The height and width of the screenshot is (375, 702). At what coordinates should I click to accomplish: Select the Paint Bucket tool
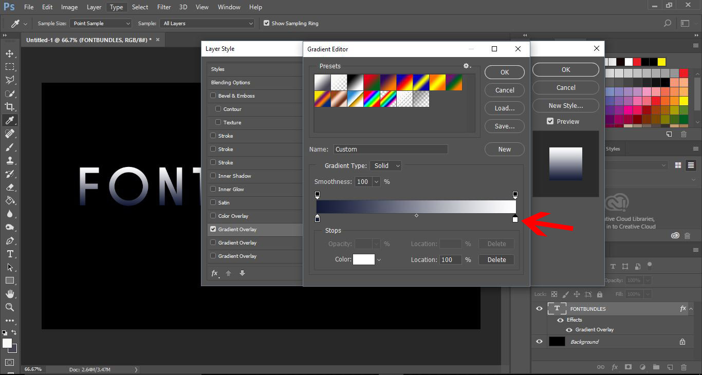(9, 200)
